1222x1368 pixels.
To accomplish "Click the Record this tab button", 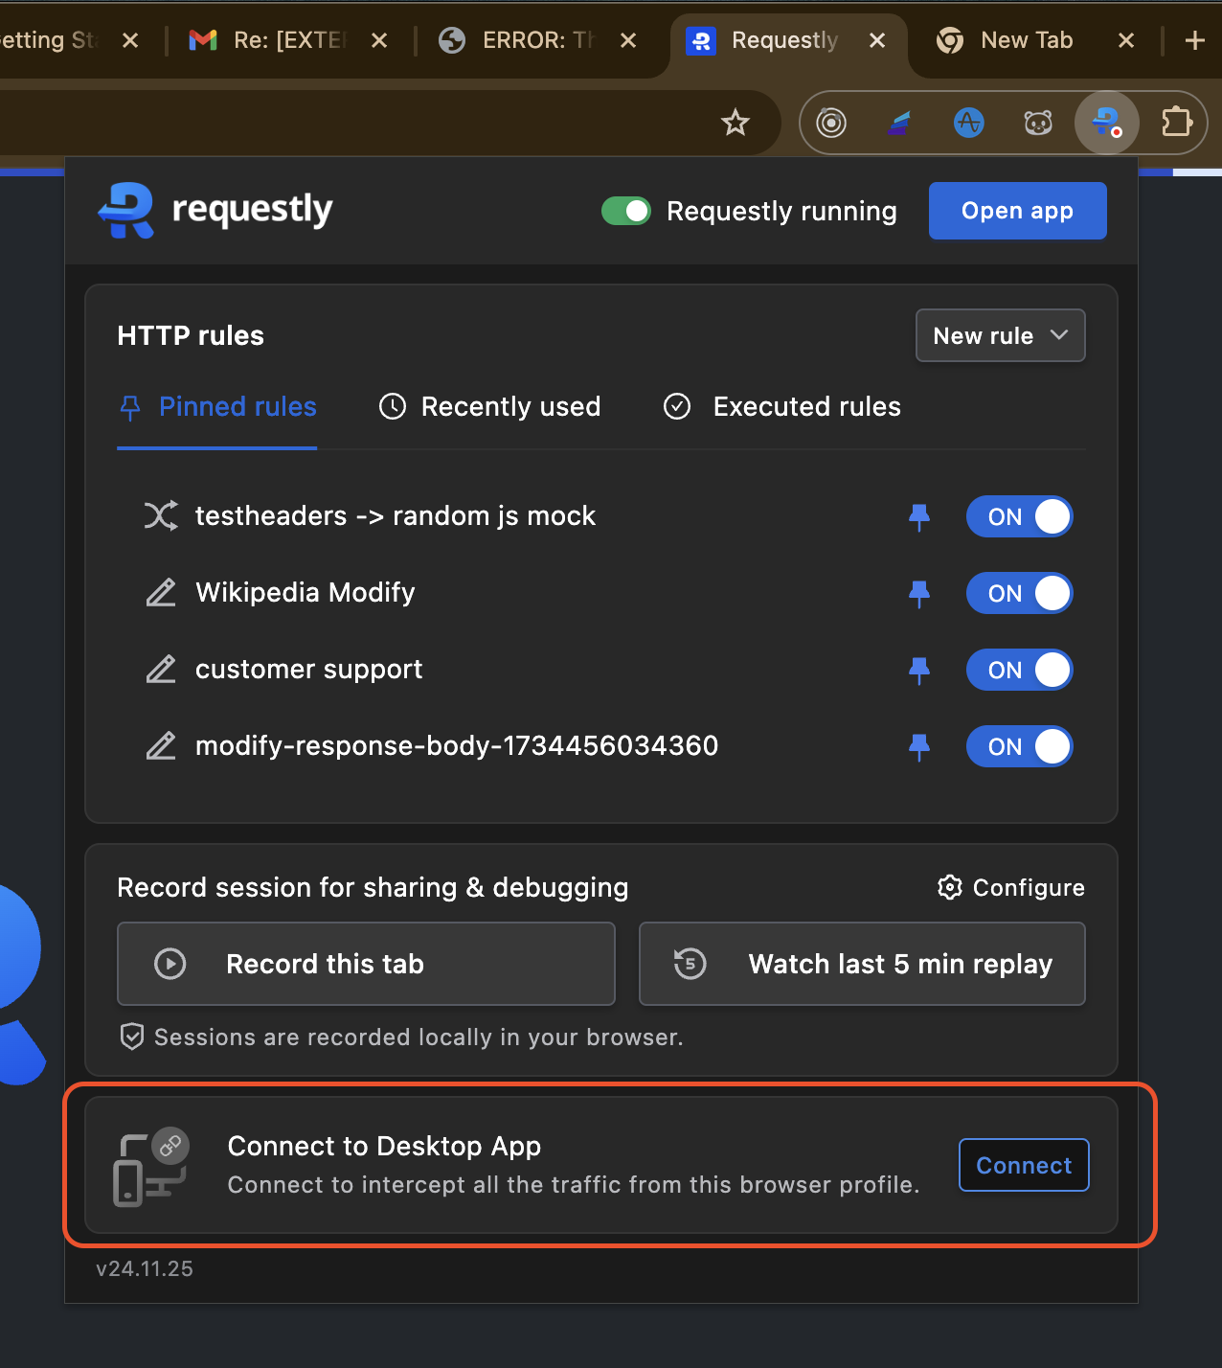I will pos(366,964).
